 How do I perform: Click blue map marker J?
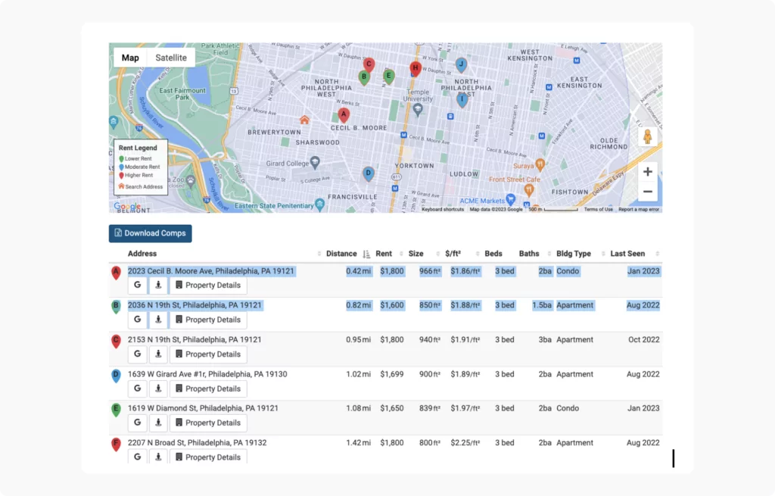[x=461, y=64]
